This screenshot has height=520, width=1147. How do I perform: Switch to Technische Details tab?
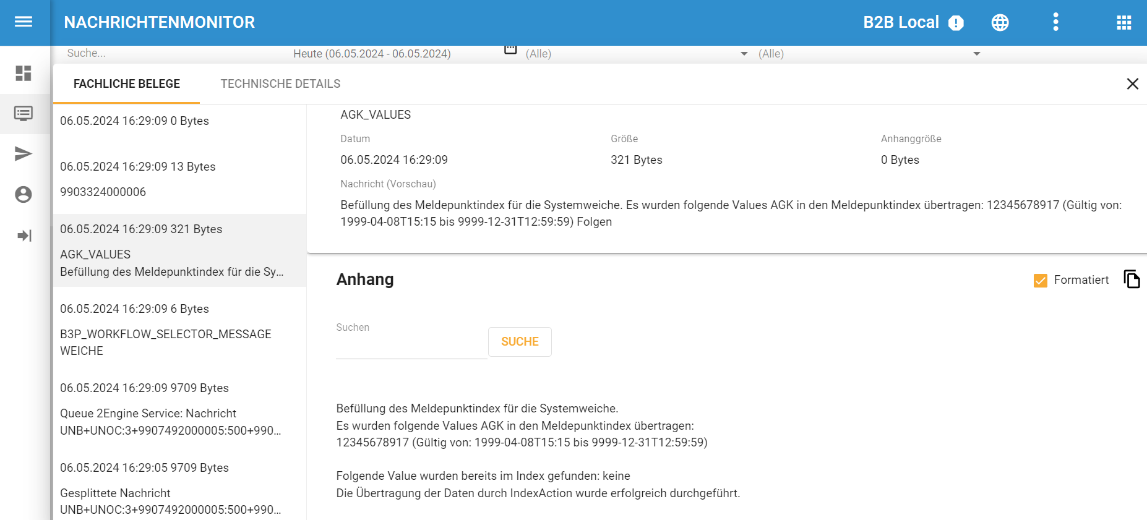tap(280, 83)
